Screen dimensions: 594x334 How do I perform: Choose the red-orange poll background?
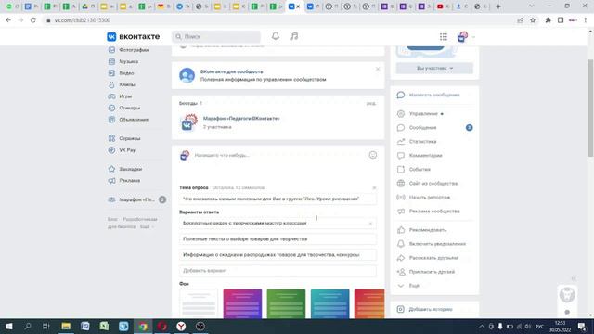369,303
